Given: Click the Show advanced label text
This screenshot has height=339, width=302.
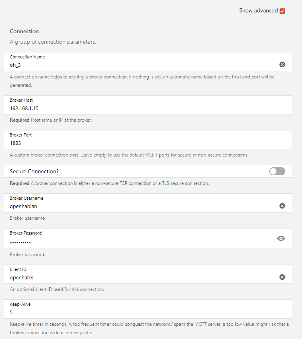Looking at the screenshot, I should pos(258,11).
